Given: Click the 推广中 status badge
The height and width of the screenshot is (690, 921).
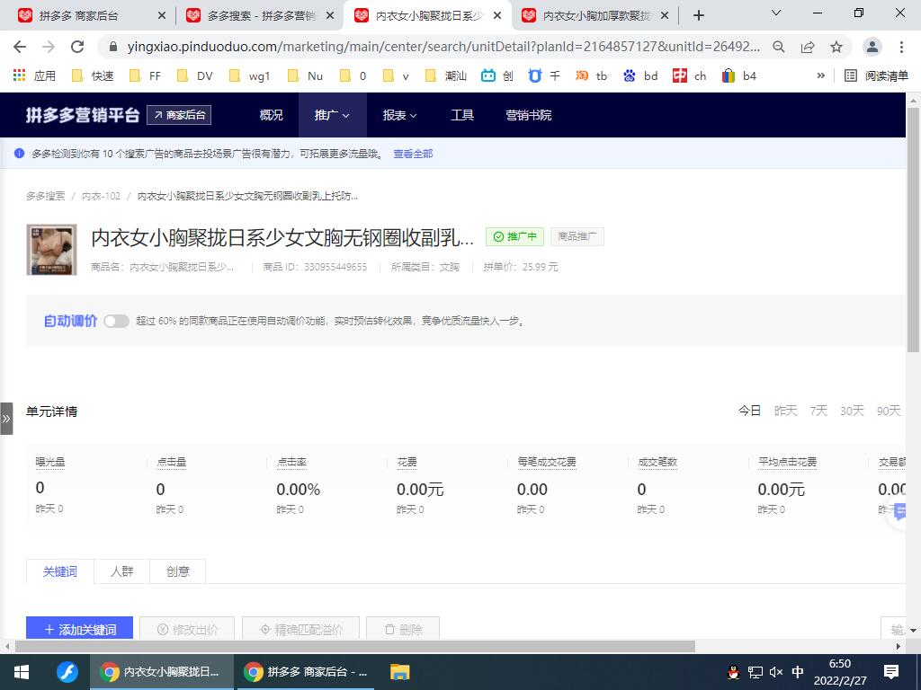Looking at the screenshot, I should 514,236.
